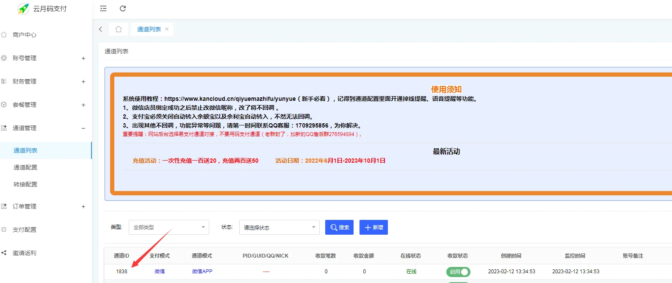Click the 收款笔数 column header
This screenshot has height=283, width=672.
(326, 256)
